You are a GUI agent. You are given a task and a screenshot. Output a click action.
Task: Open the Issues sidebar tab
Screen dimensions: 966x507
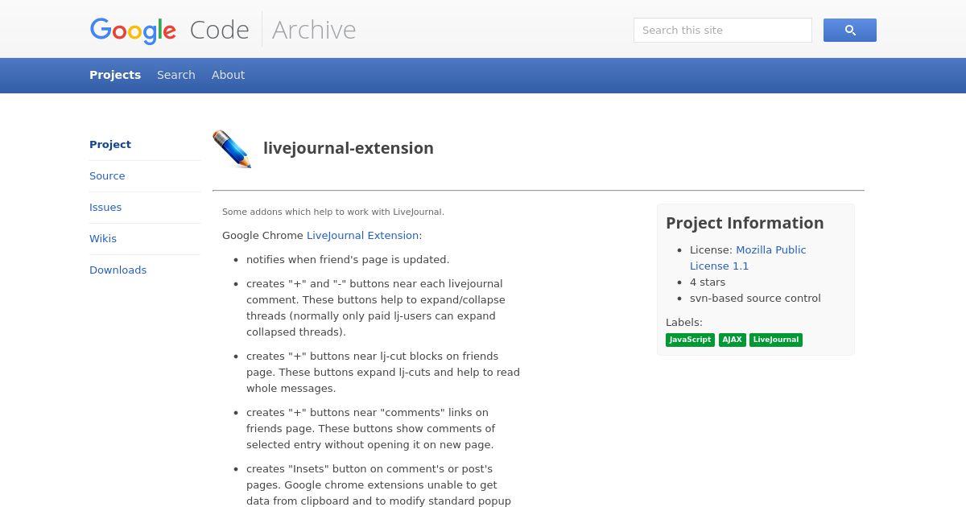pyautogui.click(x=105, y=208)
